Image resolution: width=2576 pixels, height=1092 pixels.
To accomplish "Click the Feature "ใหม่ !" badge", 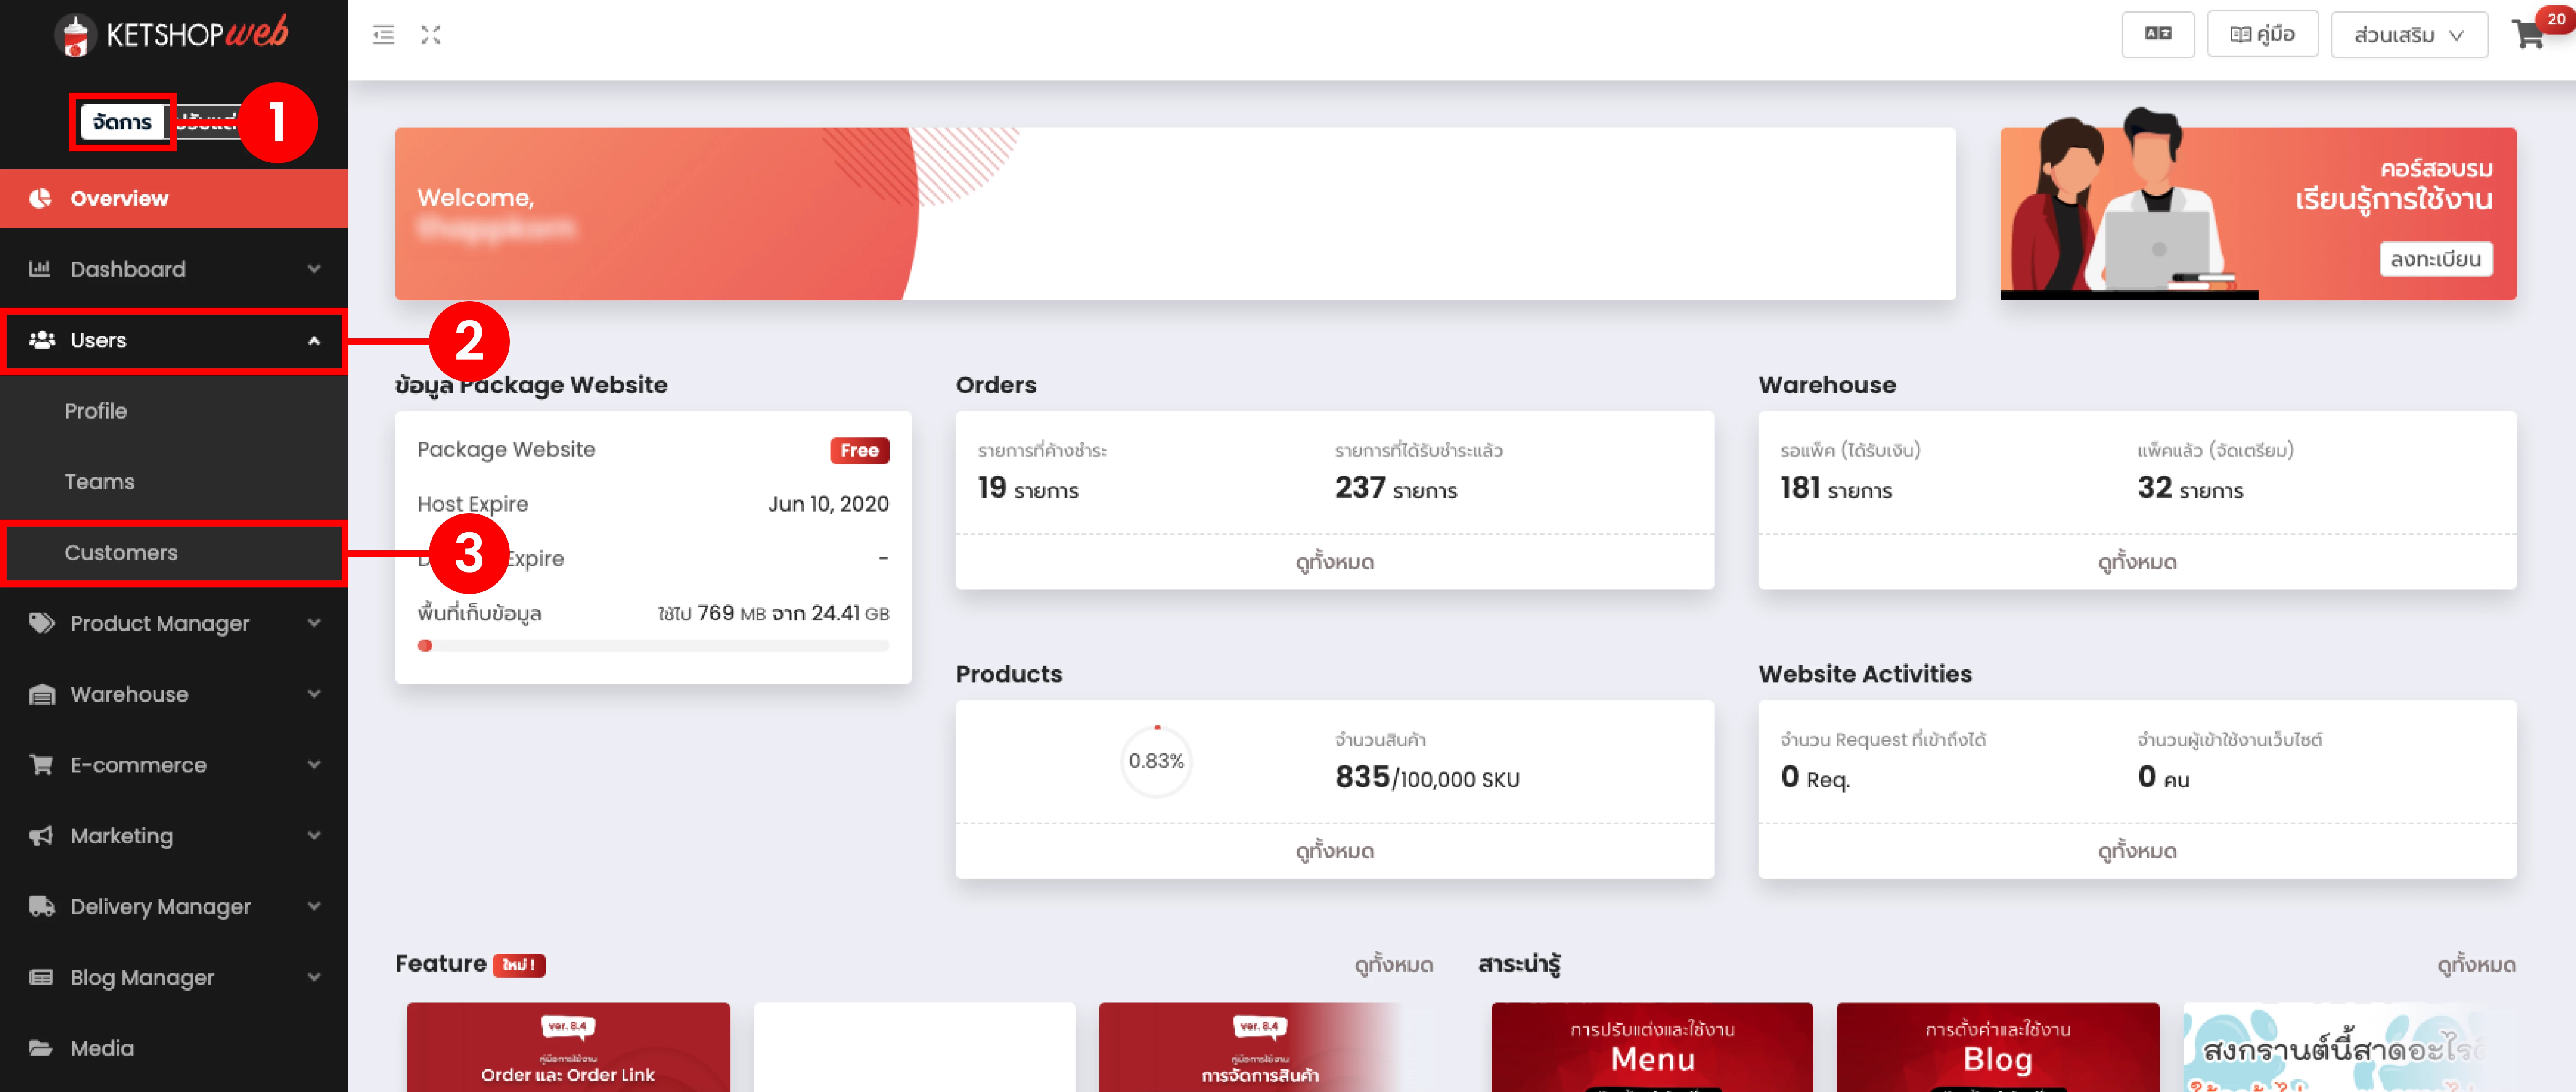I will [x=519, y=965].
